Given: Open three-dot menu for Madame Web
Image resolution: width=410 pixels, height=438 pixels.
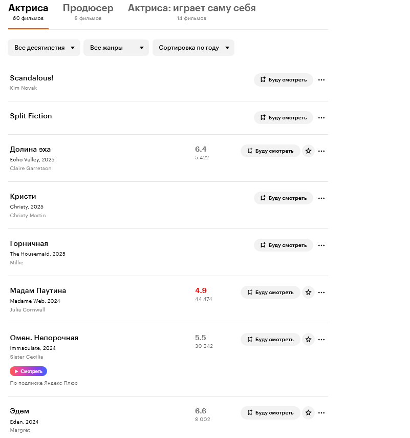Looking at the screenshot, I should [321, 293].
